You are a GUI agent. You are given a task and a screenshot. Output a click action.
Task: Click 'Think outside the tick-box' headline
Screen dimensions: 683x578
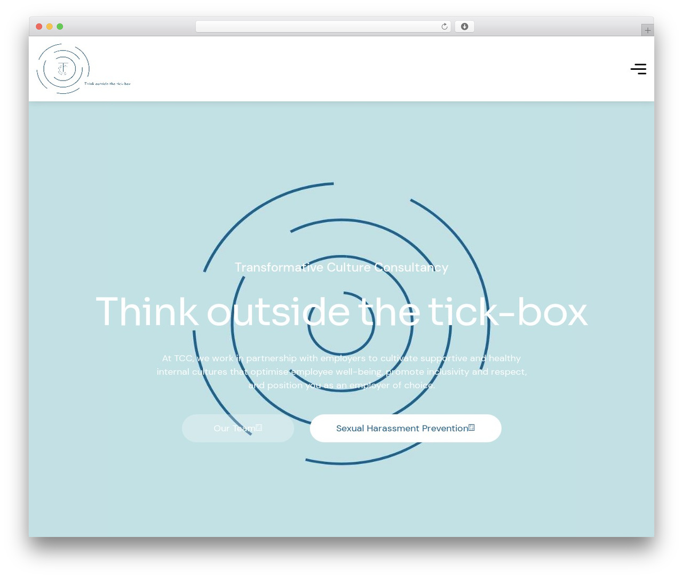(341, 312)
